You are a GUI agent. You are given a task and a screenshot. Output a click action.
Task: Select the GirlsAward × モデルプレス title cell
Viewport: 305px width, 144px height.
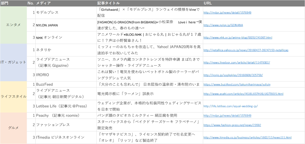pos(150,12)
